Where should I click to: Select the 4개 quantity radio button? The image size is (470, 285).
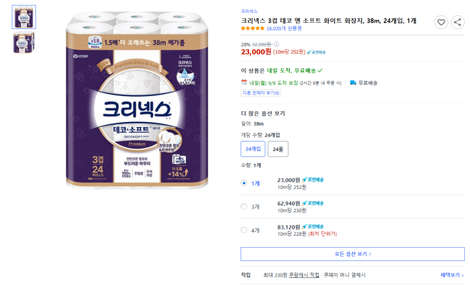(244, 230)
